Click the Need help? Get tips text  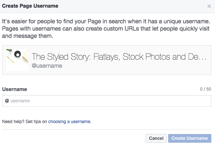[25, 122]
